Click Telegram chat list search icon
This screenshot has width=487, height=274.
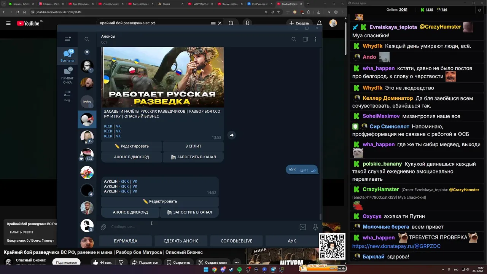tap(87, 39)
